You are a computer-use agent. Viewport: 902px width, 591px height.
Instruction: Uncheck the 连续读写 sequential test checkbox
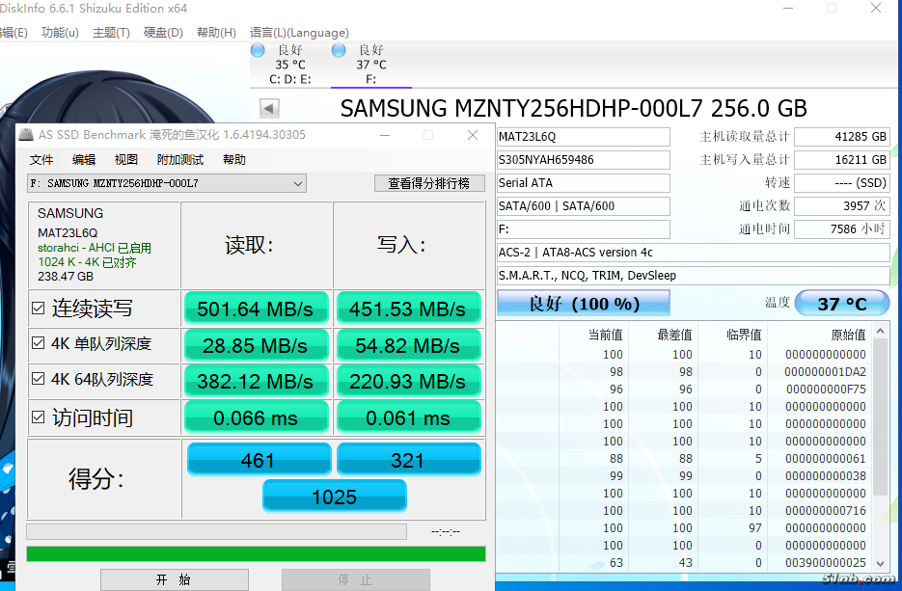click(39, 309)
